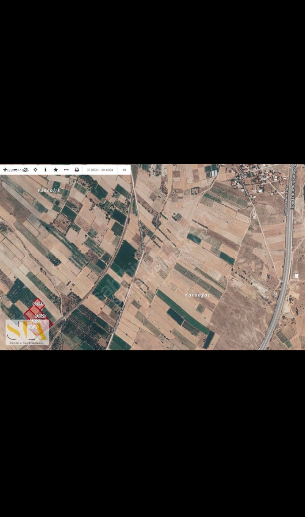
Task: Click the coordinates display 37.8533 : 30.4084
Action: point(100,170)
